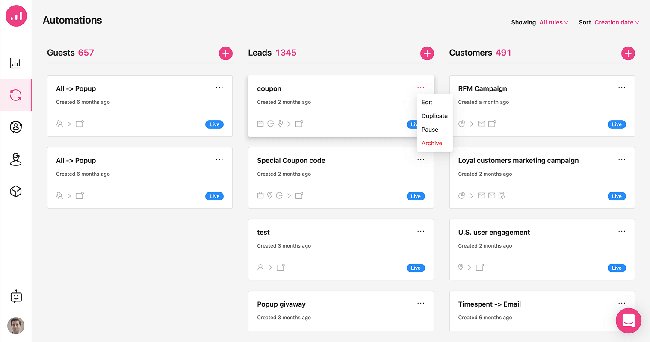The height and width of the screenshot is (342, 650).
Task: Add a new Customers automation
Action: pos(628,53)
